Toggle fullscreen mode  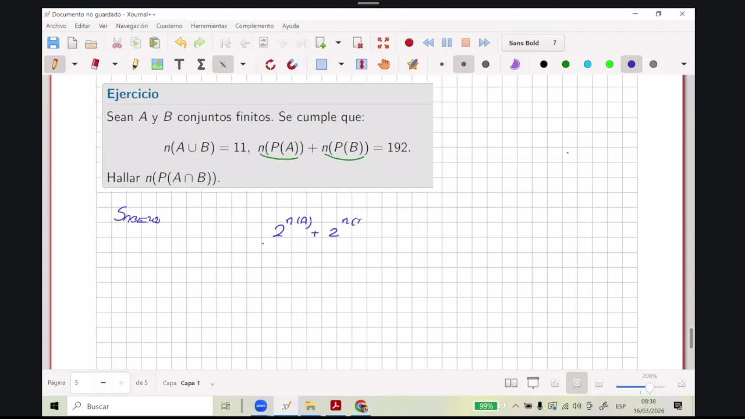[x=383, y=42]
